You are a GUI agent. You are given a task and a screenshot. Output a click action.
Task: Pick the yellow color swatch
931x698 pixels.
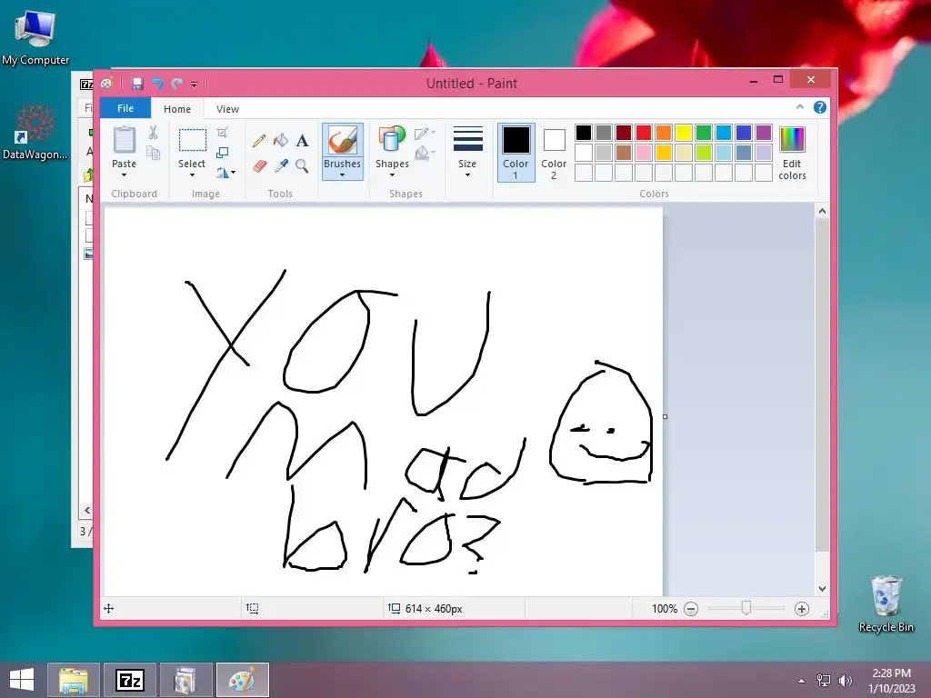[684, 133]
